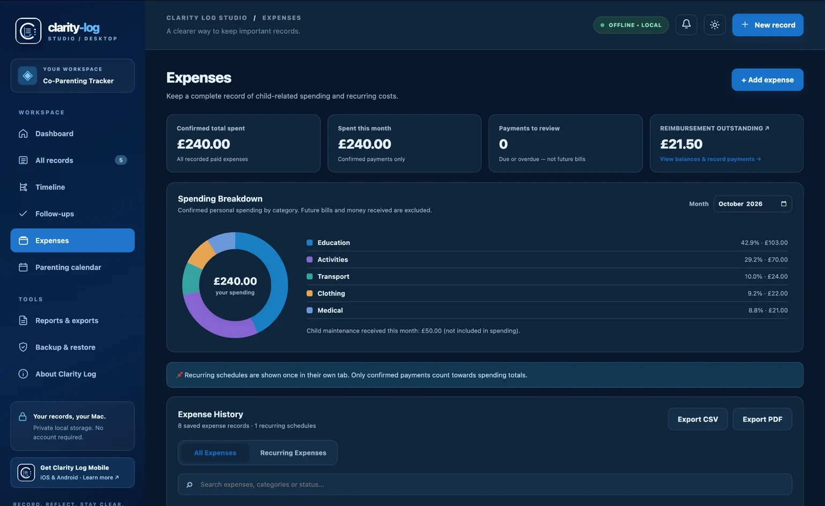Screen dimensions: 825x506
Task: Go to Timeline in the sidebar
Action: [73, 187]
